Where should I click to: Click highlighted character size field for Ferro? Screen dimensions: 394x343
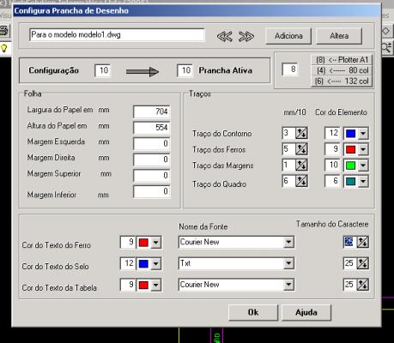pos(349,242)
